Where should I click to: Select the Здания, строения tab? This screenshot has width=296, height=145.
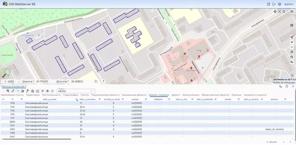pos(159,95)
